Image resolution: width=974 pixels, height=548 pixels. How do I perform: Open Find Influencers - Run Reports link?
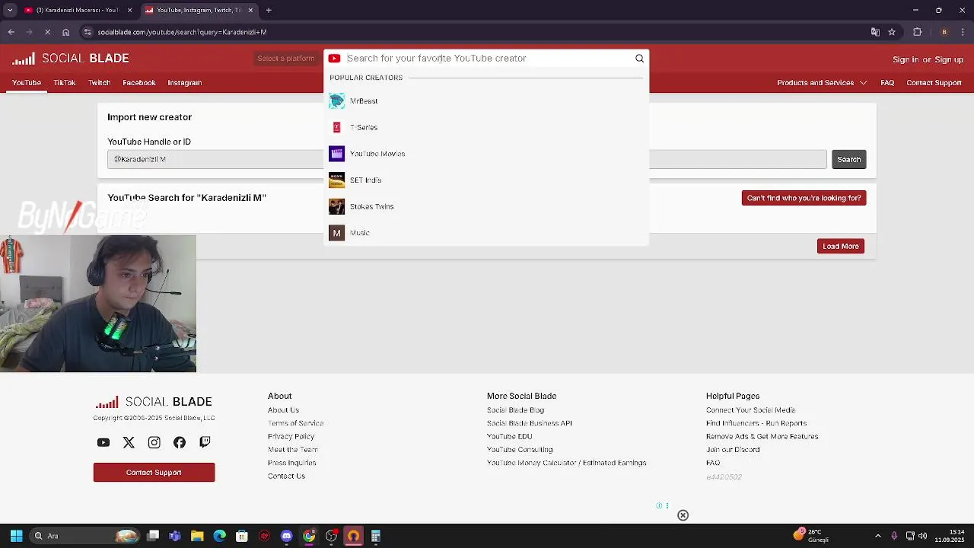(756, 423)
